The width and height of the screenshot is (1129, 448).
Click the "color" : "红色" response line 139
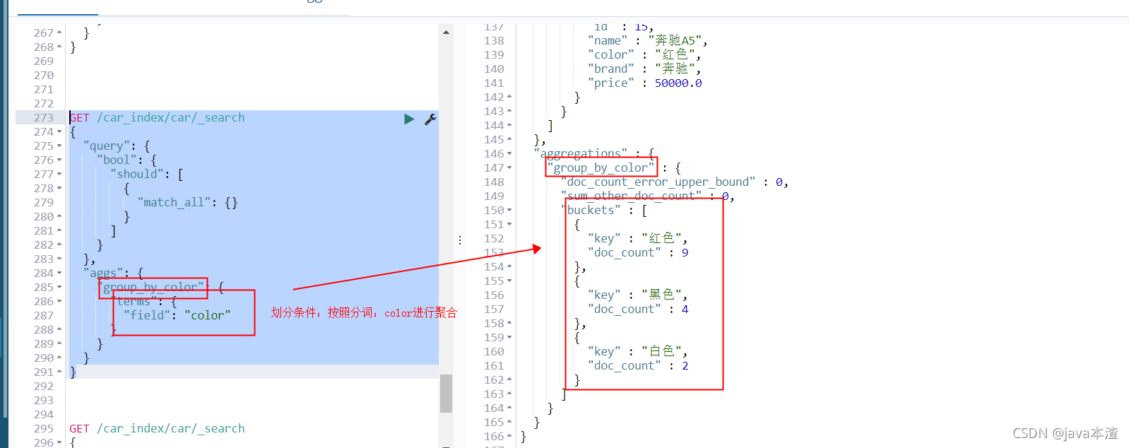(x=644, y=55)
